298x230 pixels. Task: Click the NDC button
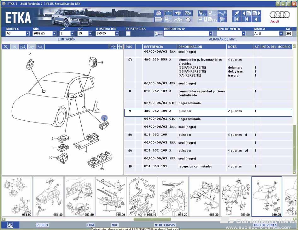pos(115,225)
